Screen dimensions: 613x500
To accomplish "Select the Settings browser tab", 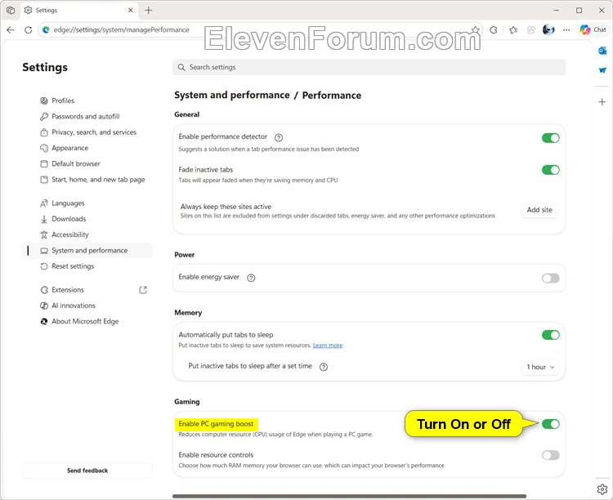I will 79,10.
